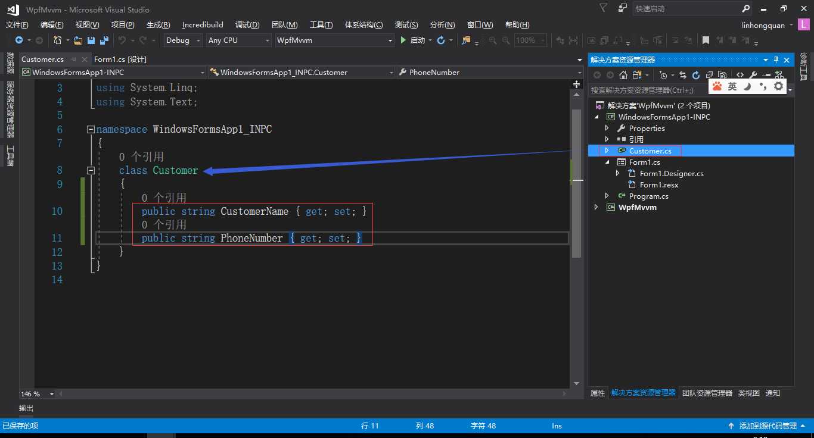814x438 pixels.
Task: Click the Quick Launch magnifier icon
Action: 746,9
